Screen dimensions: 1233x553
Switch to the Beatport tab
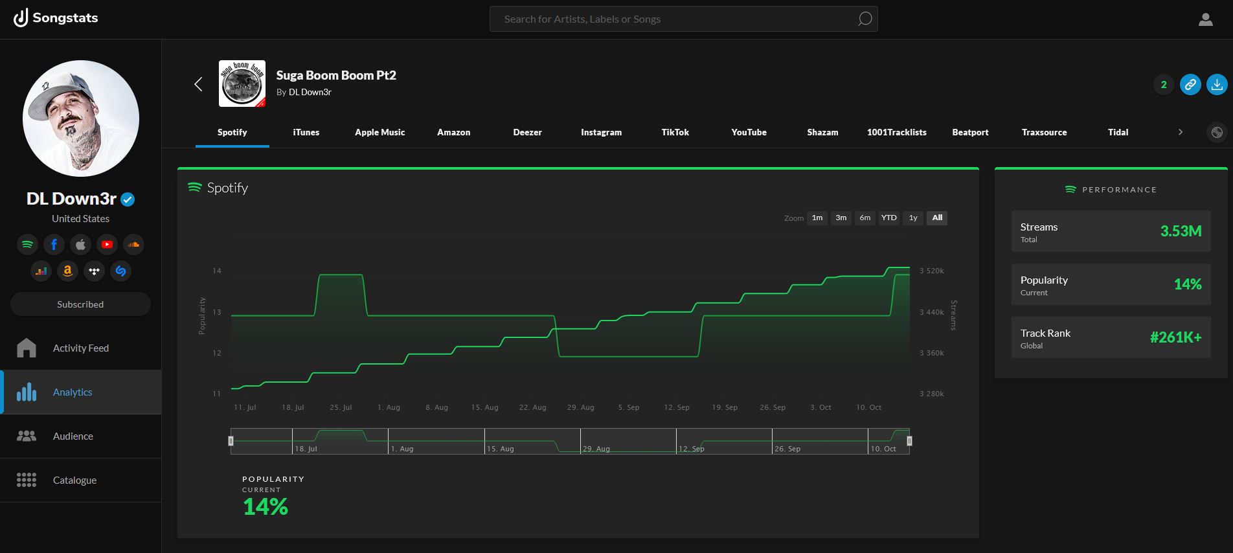(x=971, y=132)
